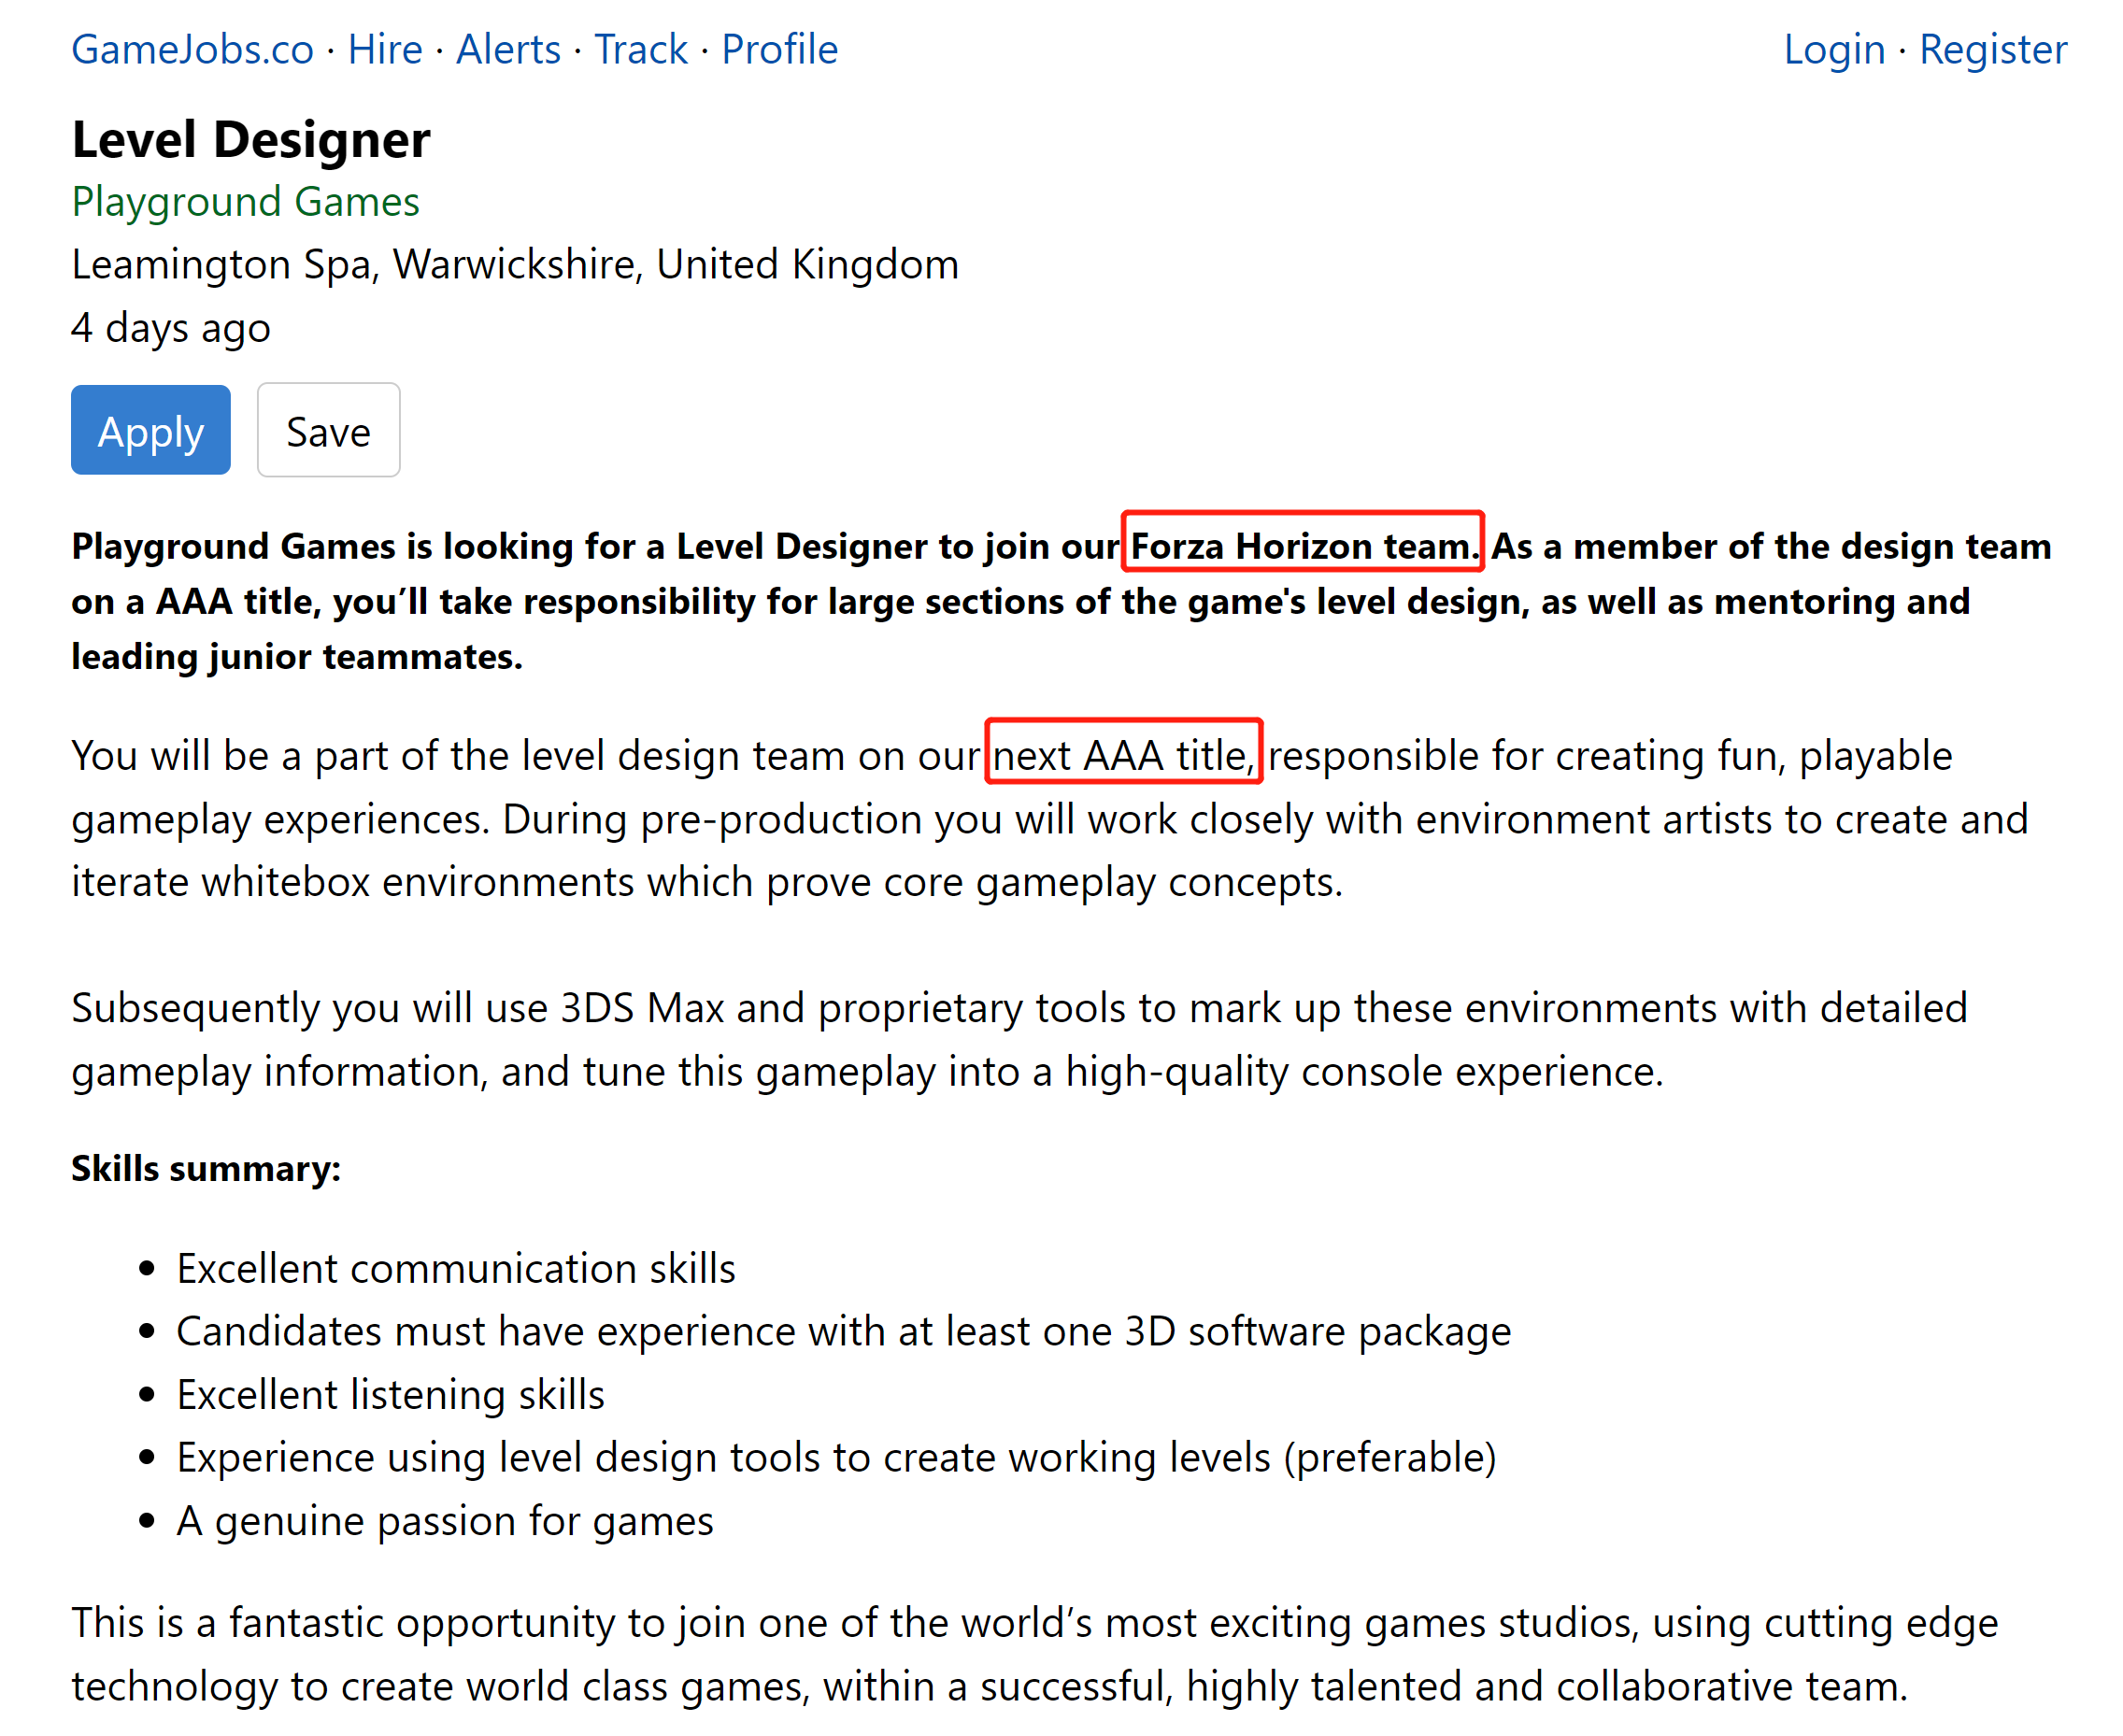Click the highlighted 'Forza Horizon team' text
Image resolution: width=2123 pixels, height=1736 pixels.
click(x=1302, y=545)
